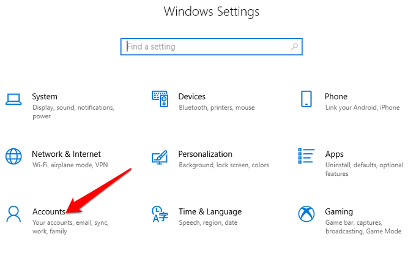Open the Gaming category title
Viewport: 416px width, 253px height.
coord(340,211)
